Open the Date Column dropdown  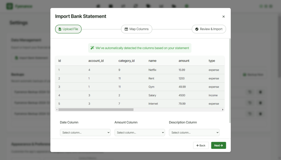point(85,133)
